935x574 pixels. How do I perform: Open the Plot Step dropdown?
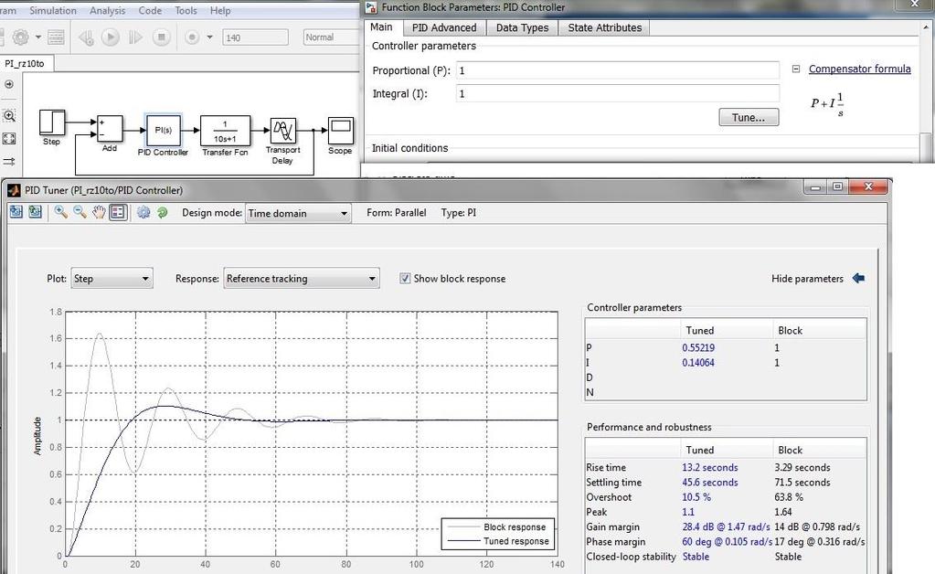[x=112, y=279]
